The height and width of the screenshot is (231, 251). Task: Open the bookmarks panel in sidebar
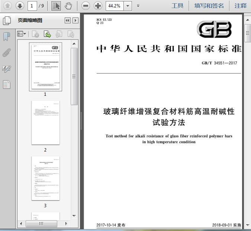(7, 37)
